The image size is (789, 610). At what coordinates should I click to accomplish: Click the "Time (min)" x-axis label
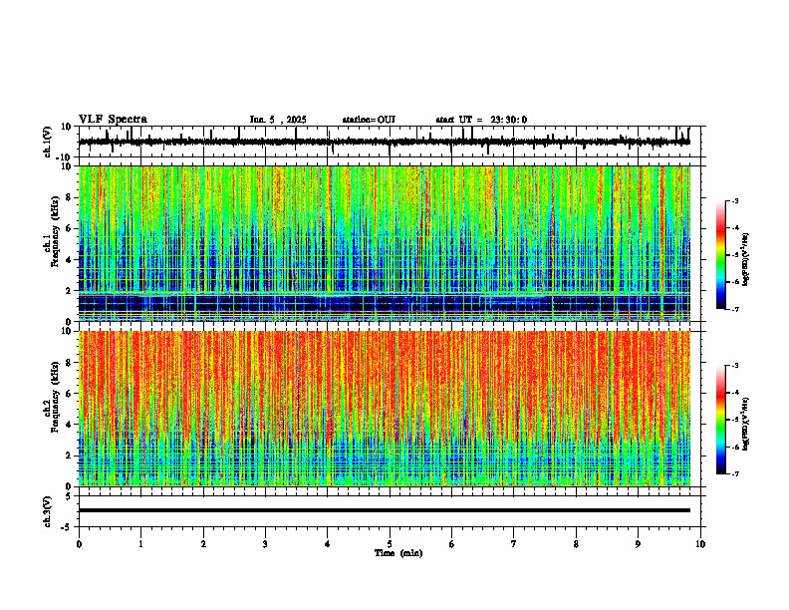[x=398, y=553]
